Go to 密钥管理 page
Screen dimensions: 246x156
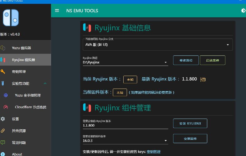[26, 71]
